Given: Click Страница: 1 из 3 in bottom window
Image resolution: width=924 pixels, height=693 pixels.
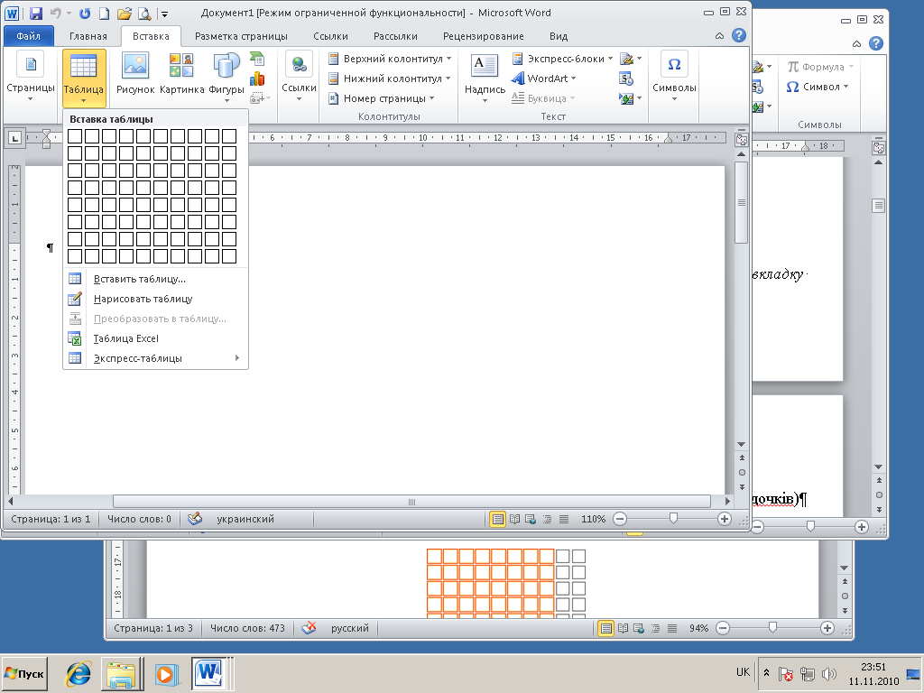Looking at the screenshot, I should [x=153, y=628].
